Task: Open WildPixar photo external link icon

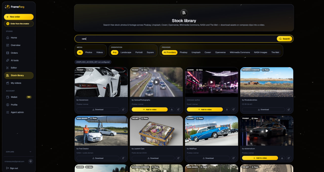Action: click(234, 158)
